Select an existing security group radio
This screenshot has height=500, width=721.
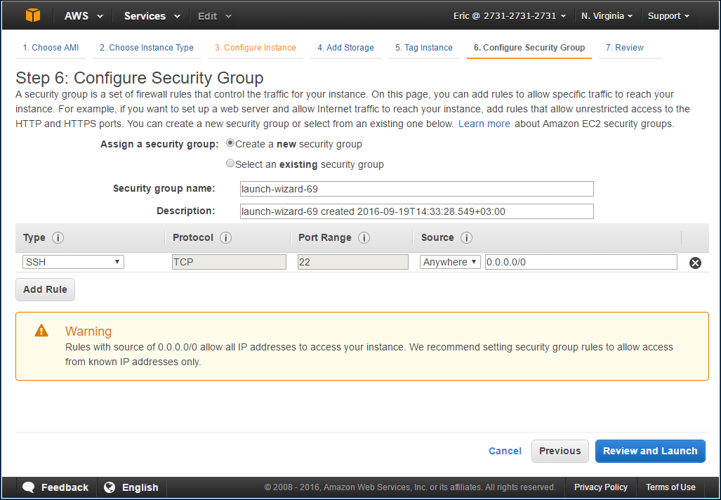pyautogui.click(x=230, y=164)
